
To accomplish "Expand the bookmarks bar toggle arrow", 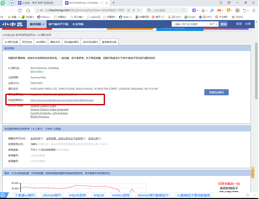I will (x=2, y=17).
